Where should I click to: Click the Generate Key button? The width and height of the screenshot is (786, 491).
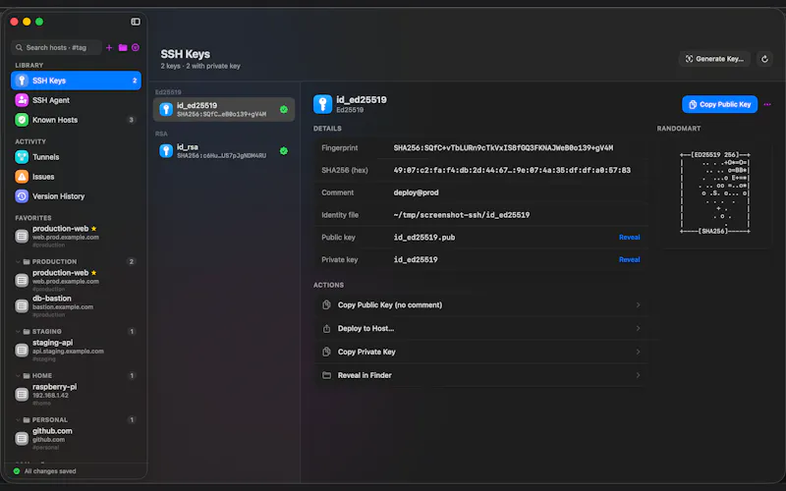tap(715, 59)
